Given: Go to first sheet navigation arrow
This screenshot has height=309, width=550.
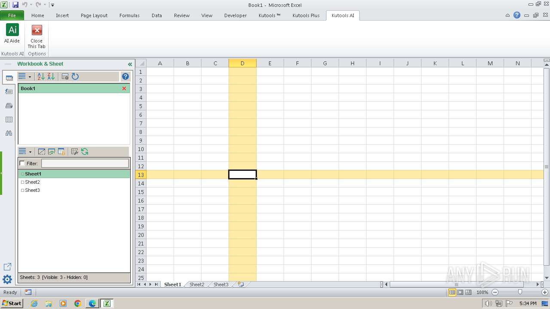Looking at the screenshot, I should click(139, 284).
